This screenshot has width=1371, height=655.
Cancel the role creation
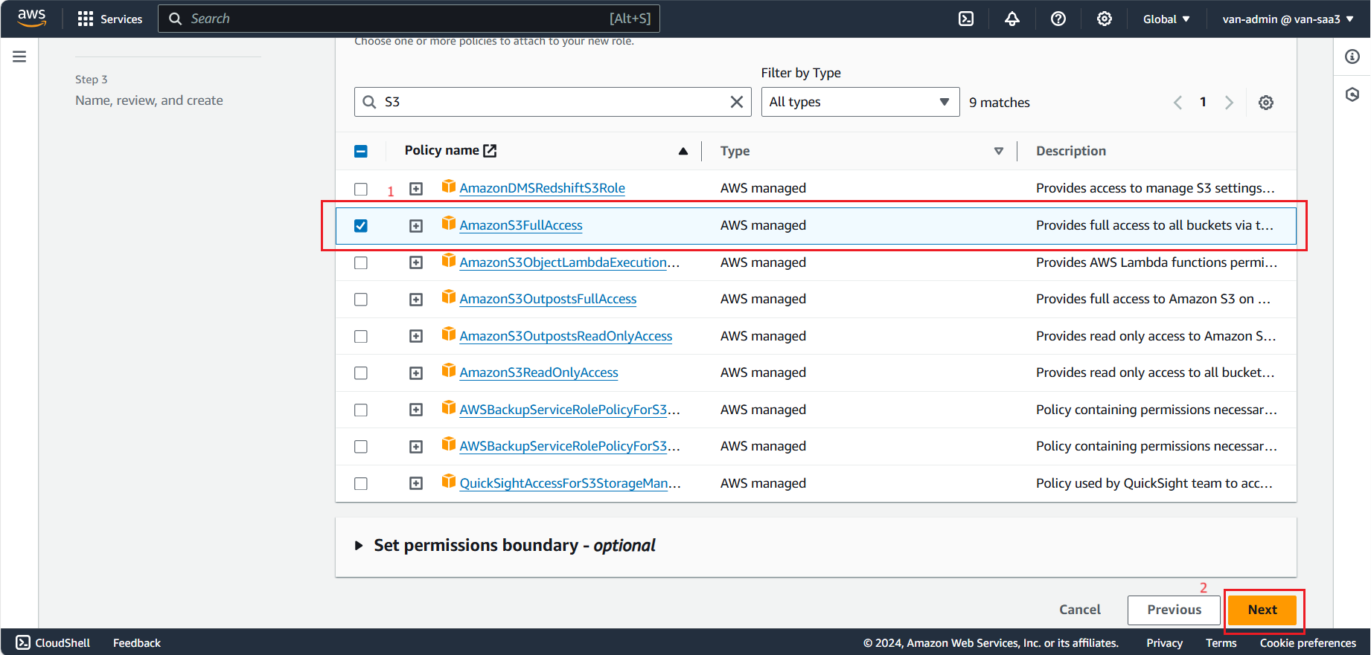[x=1080, y=610]
